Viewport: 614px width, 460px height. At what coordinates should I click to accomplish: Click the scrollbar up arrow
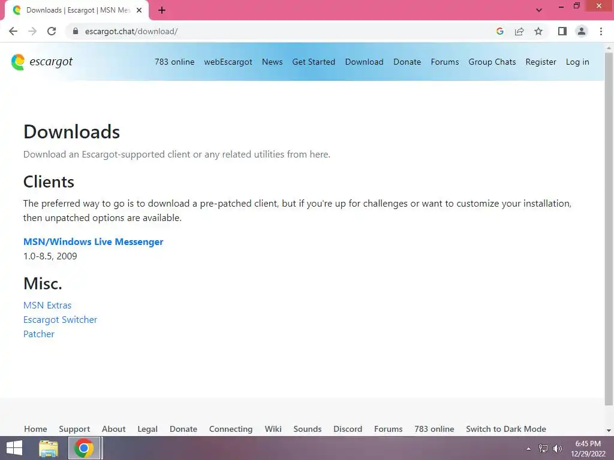(x=609, y=47)
